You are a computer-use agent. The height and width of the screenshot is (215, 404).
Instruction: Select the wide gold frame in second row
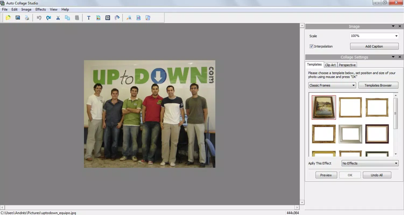(324, 134)
